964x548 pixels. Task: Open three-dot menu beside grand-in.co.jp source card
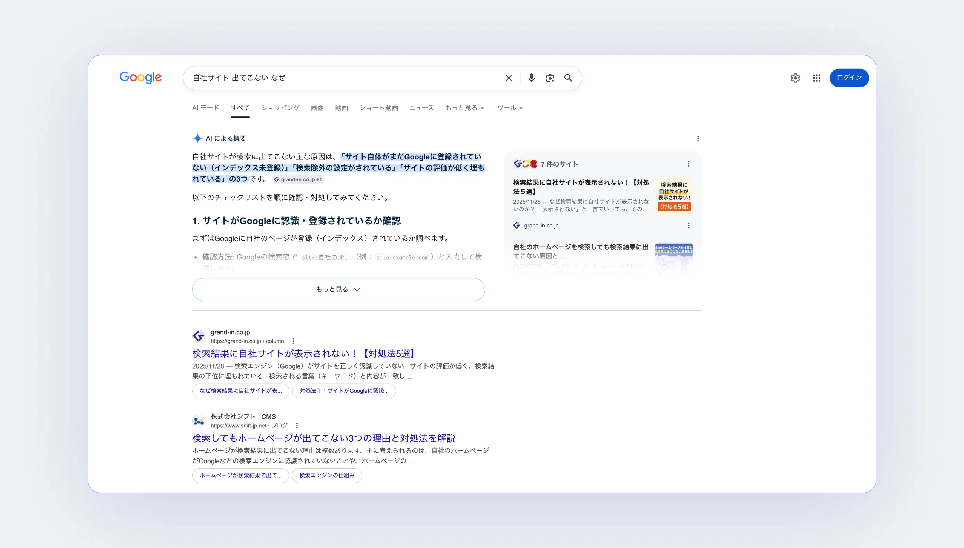688,226
